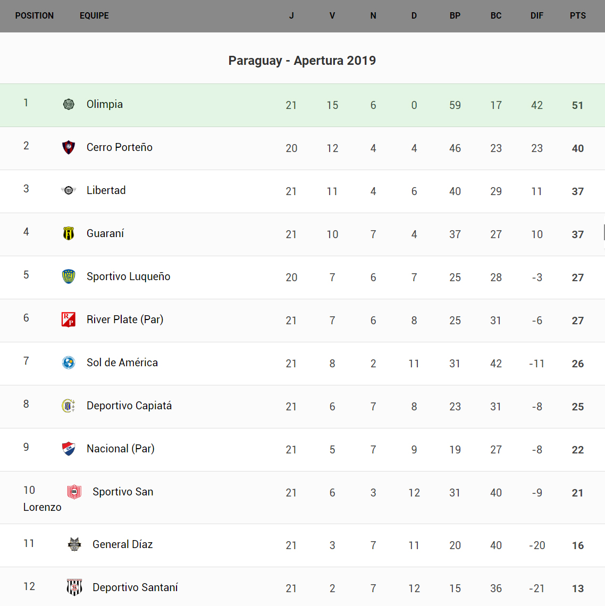Click the EQUIPE column header

(x=94, y=16)
